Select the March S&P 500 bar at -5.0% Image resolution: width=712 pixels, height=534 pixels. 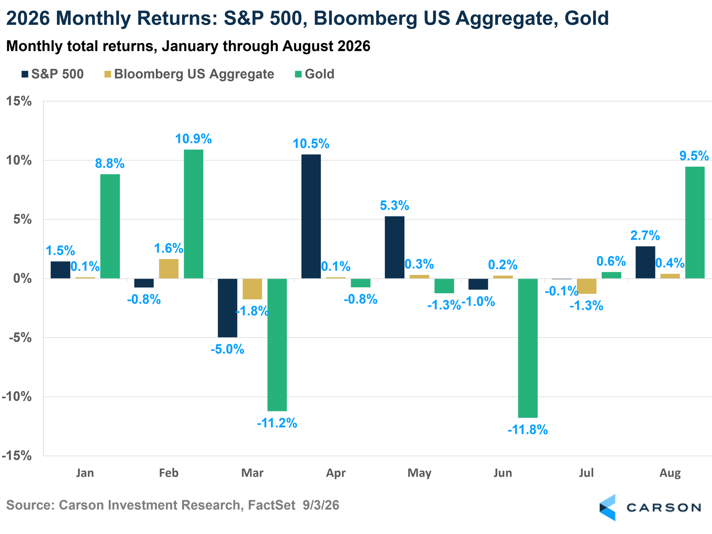228,308
